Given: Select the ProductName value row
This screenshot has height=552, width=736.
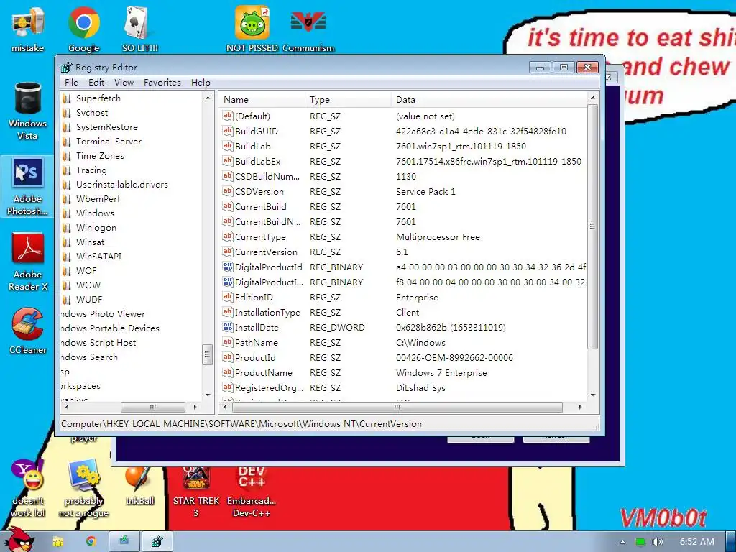Looking at the screenshot, I should [x=404, y=373].
